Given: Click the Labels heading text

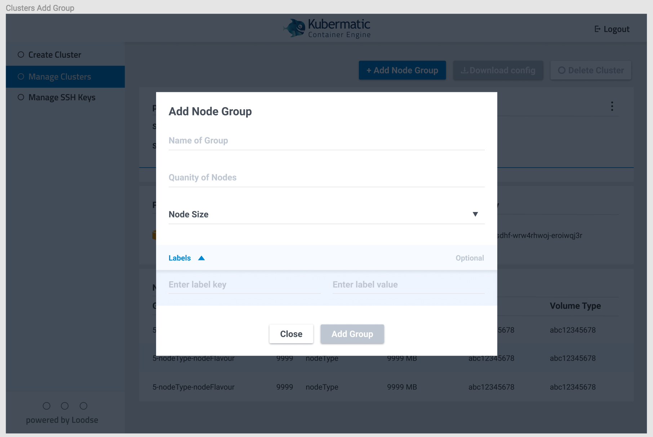Looking at the screenshot, I should [179, 258].
